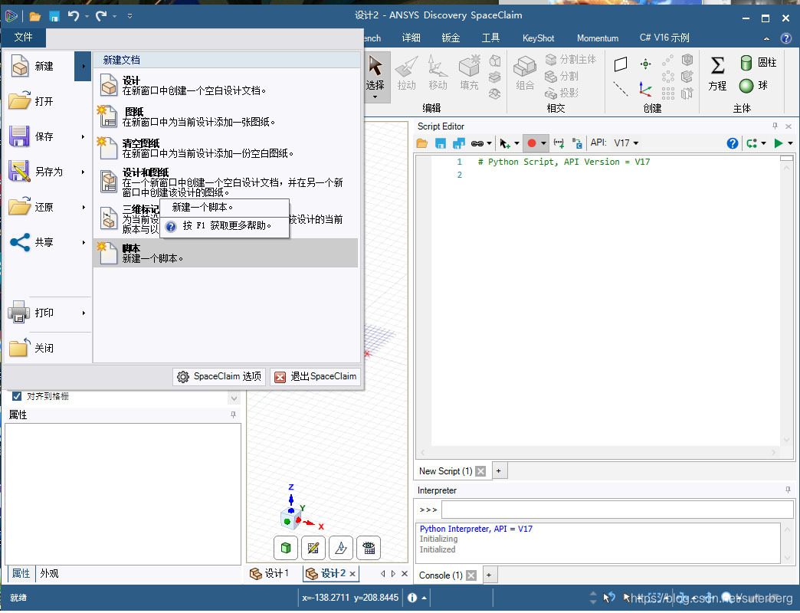This screenshot has width=800, height=613.
Task: Add a new Console tab with plus
Action: [x=489, y=575]
